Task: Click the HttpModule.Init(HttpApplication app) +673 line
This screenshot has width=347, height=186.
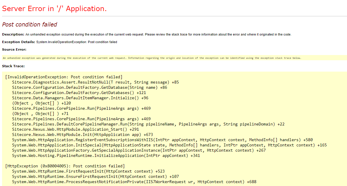Action: (82, 135)
